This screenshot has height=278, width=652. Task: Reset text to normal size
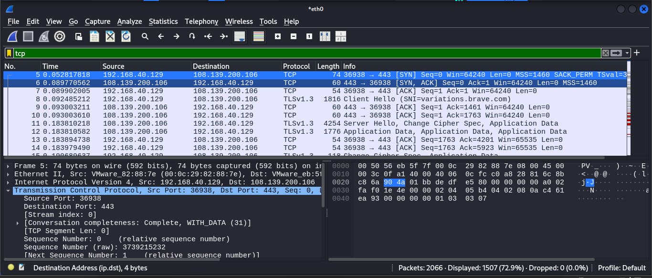tap(309, 36)
